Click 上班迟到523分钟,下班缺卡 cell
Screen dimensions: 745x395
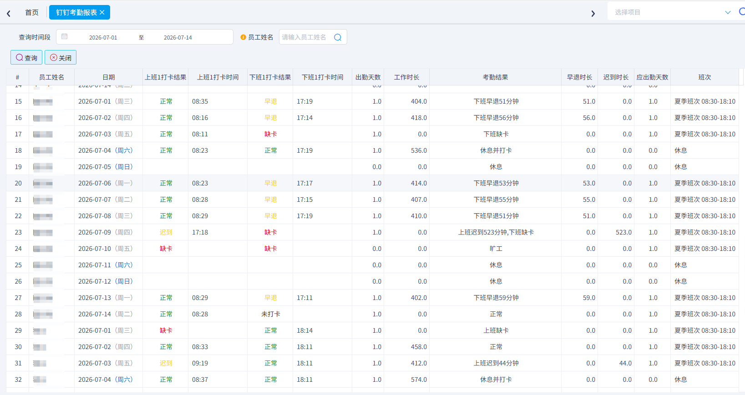click(496, 232)
